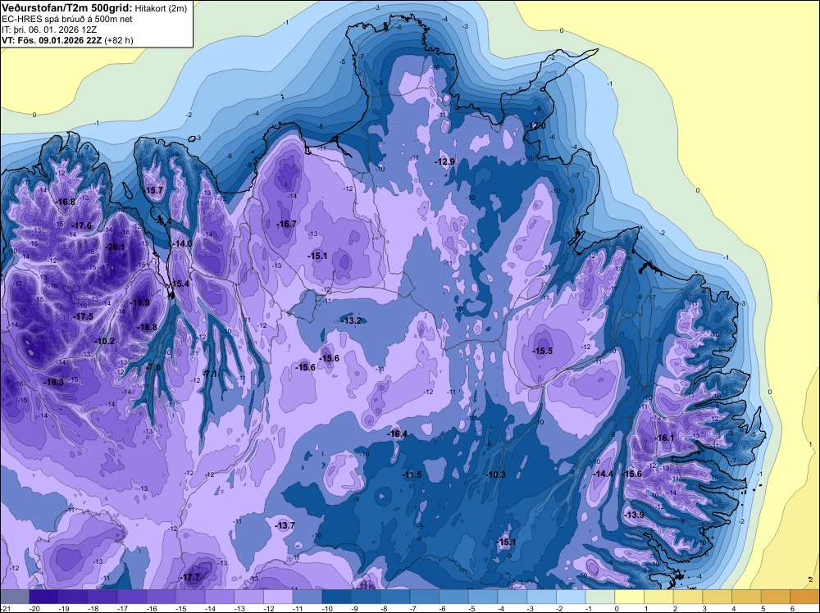Click the -10.2 temperature label

tap(105, 341)
